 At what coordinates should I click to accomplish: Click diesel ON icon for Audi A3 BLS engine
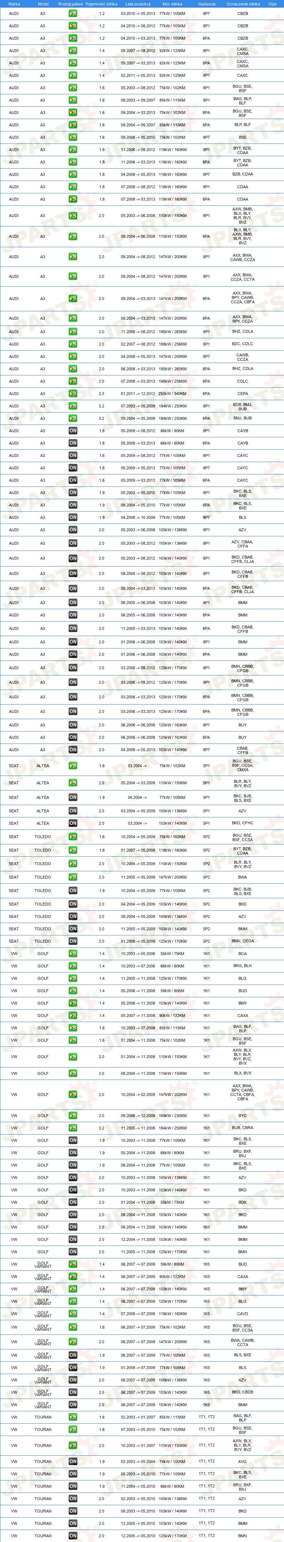coord(73,517)
